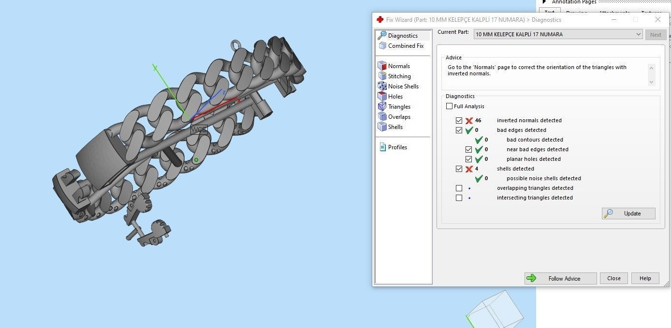Viewport: 671px width, 328px height.
Task: Click the Advice box scroll-up arrow
Action: pos(651,68)
